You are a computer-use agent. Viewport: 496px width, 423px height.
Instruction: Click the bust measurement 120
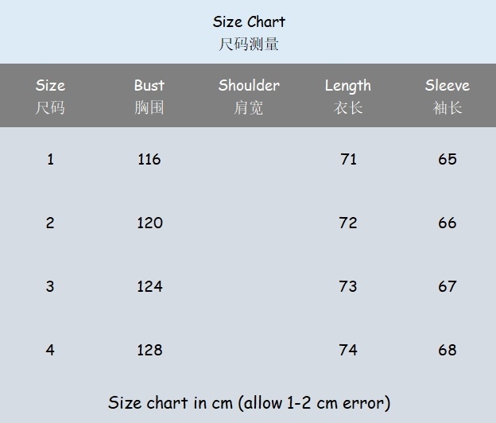pyautogui.click(x=149, y=223)
